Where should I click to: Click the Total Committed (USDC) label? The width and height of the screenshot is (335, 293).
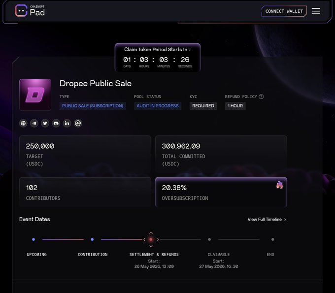184,160
